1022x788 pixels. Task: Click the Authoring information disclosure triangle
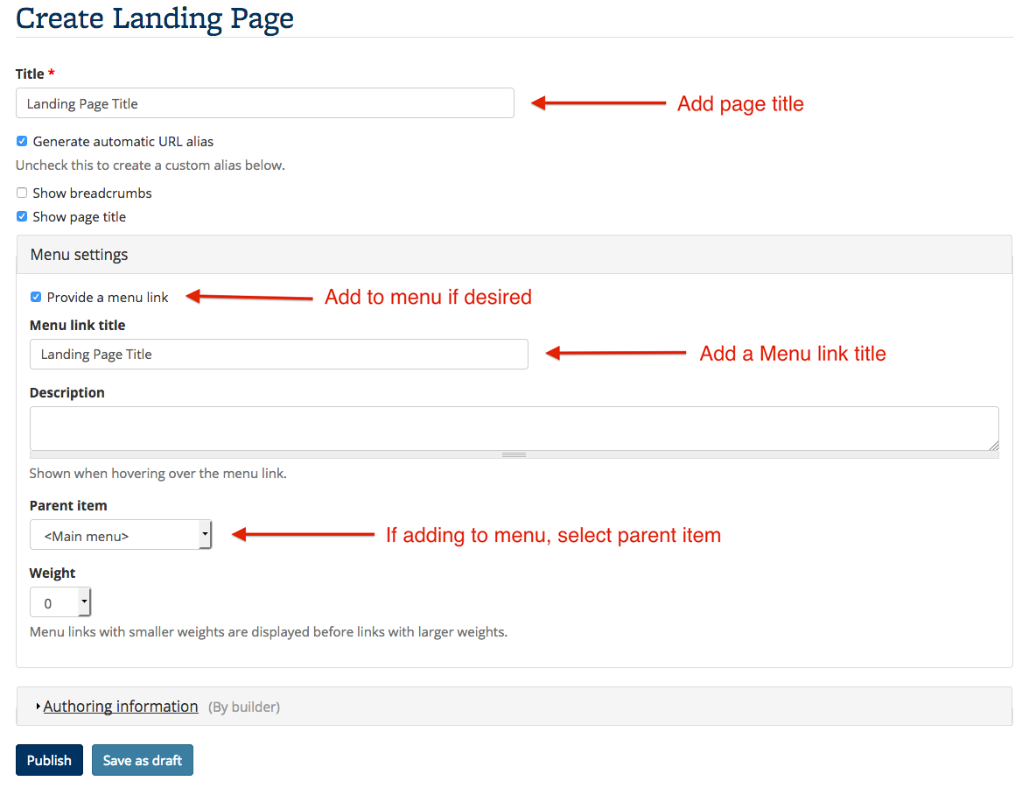[x=38, y=707]
